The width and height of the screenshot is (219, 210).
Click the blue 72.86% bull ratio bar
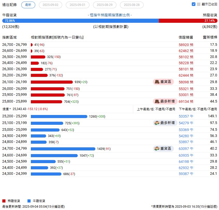pos(80,21)
